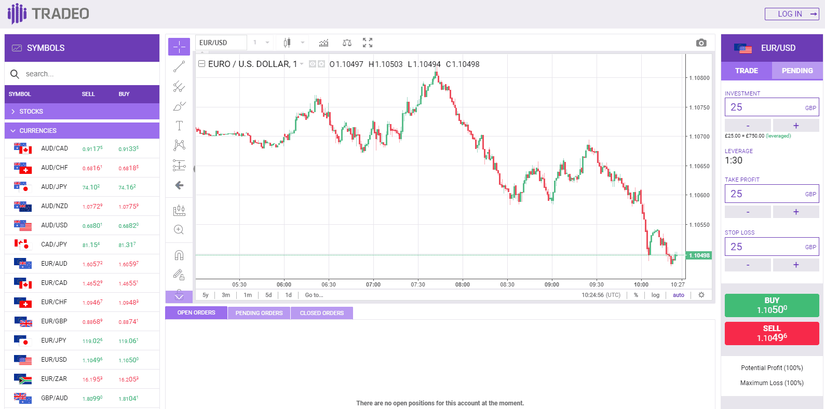This screenshot has width=825, height=409.
Task: Select the TRADE tab in order panel
Action: tap(747, 71)
